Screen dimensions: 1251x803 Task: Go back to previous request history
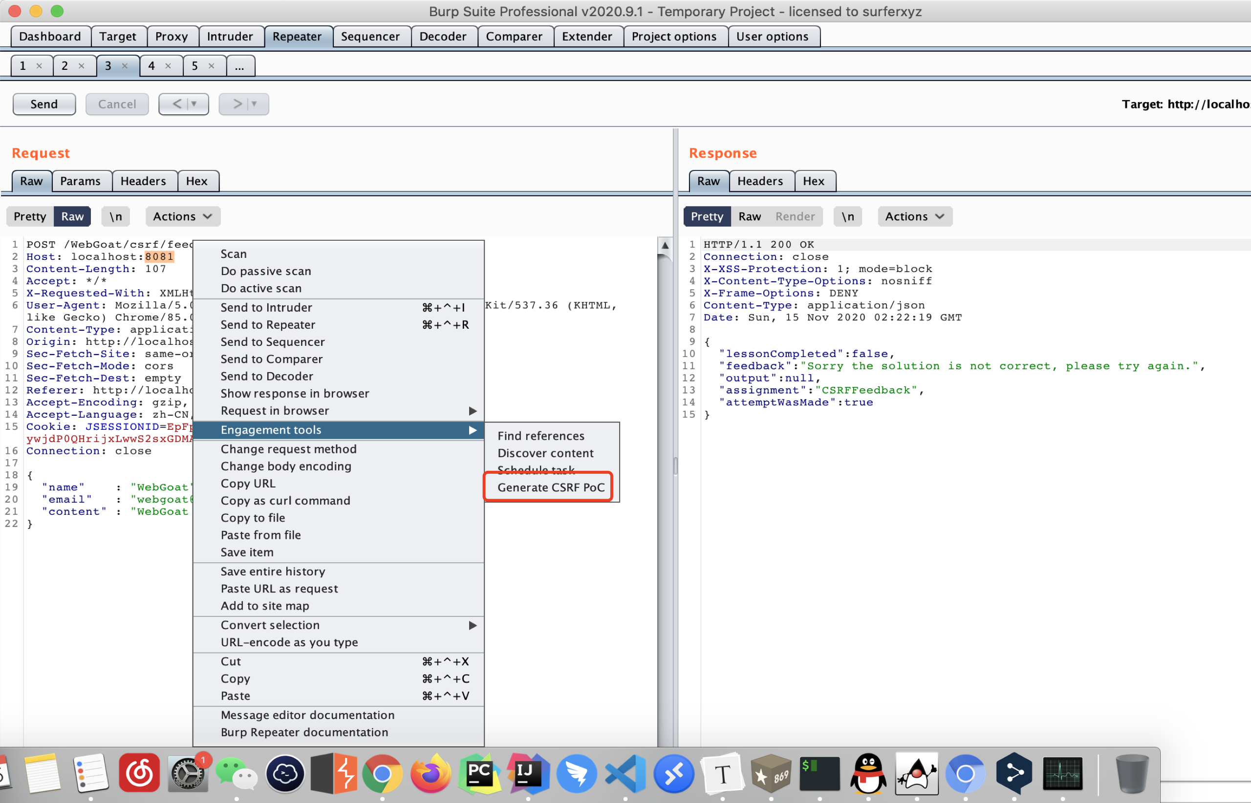[x=177, y=105]
